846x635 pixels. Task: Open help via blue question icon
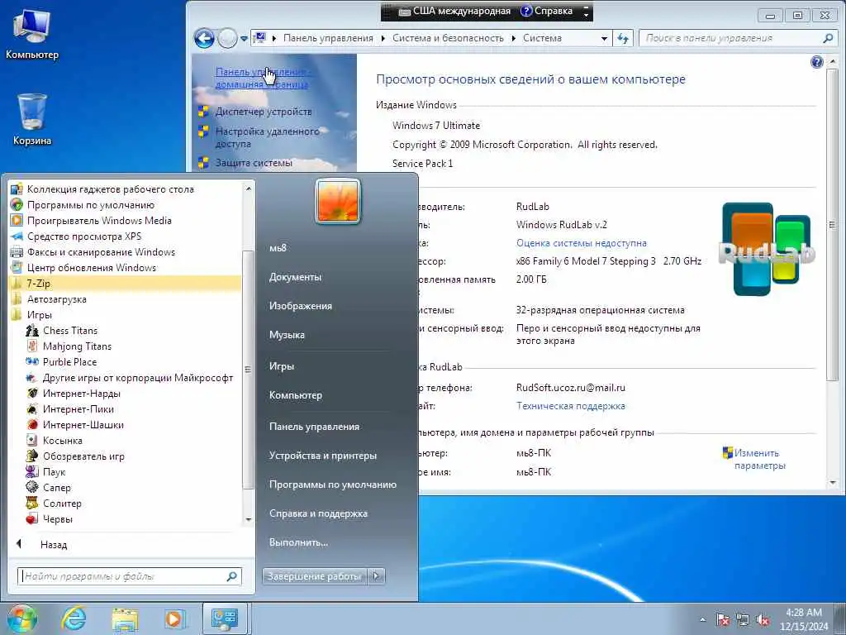coord(817,61)
